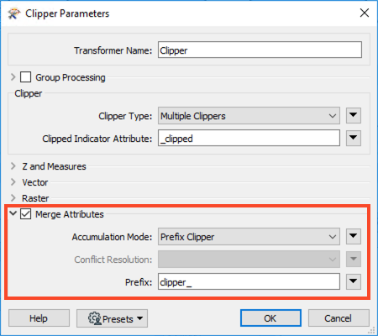
Task: Click the OK button
Action: pos(270,318)
